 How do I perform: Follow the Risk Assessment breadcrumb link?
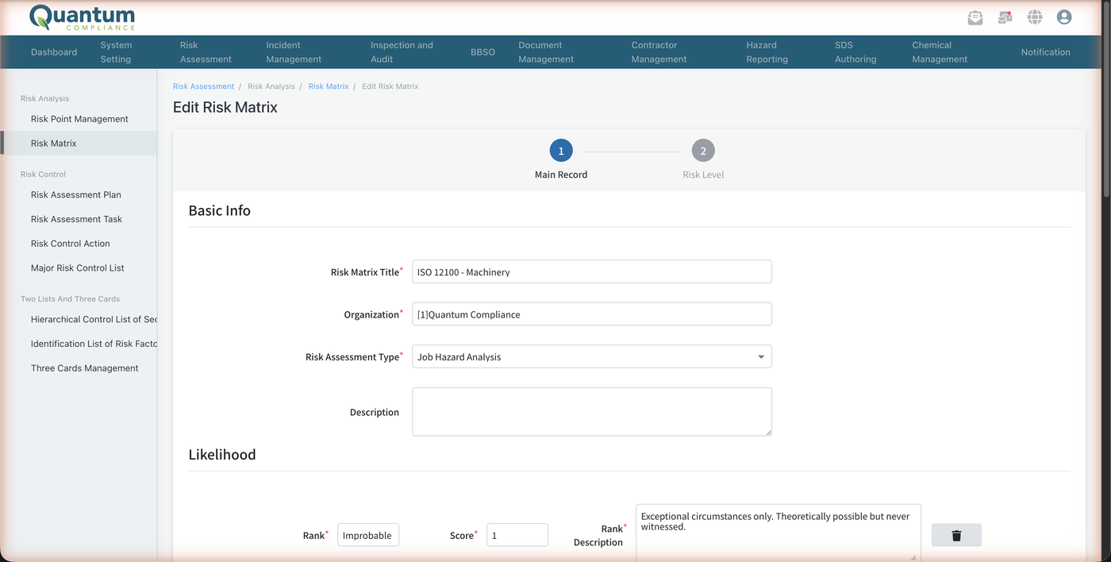pos(203,86)
